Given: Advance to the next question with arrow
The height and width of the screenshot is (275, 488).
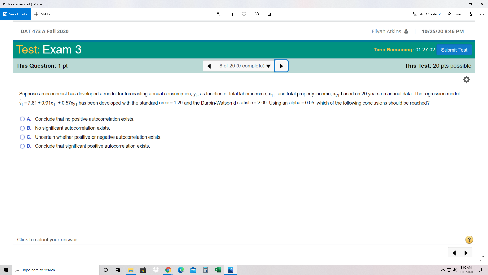Looking at the screenshot, I should pyautogui.click(x=281, y=66).
